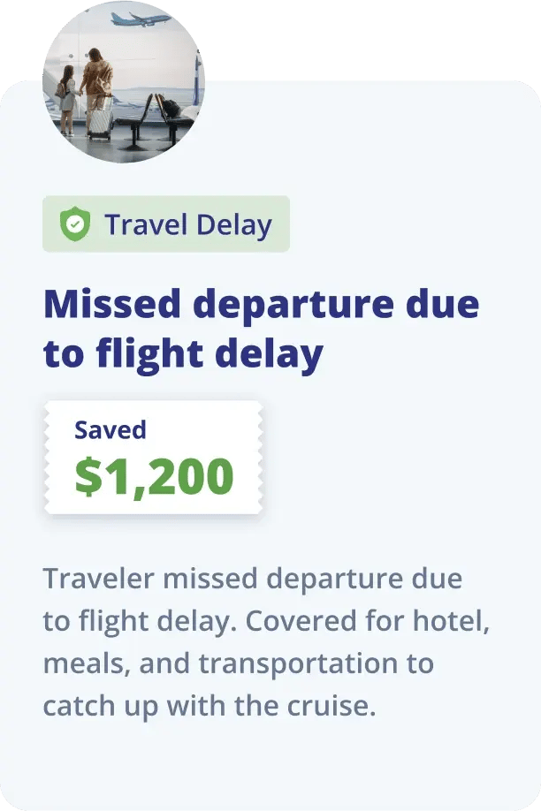The height and width of the screenshot is (811, 541).
Task: Click the green $1,200 amount
Action: click(x=154, y=476)
